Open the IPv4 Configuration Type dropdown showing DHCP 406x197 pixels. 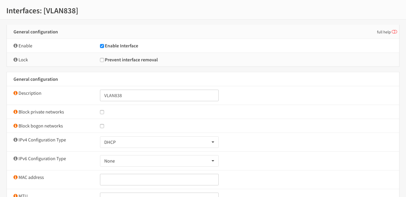[159, 142]
